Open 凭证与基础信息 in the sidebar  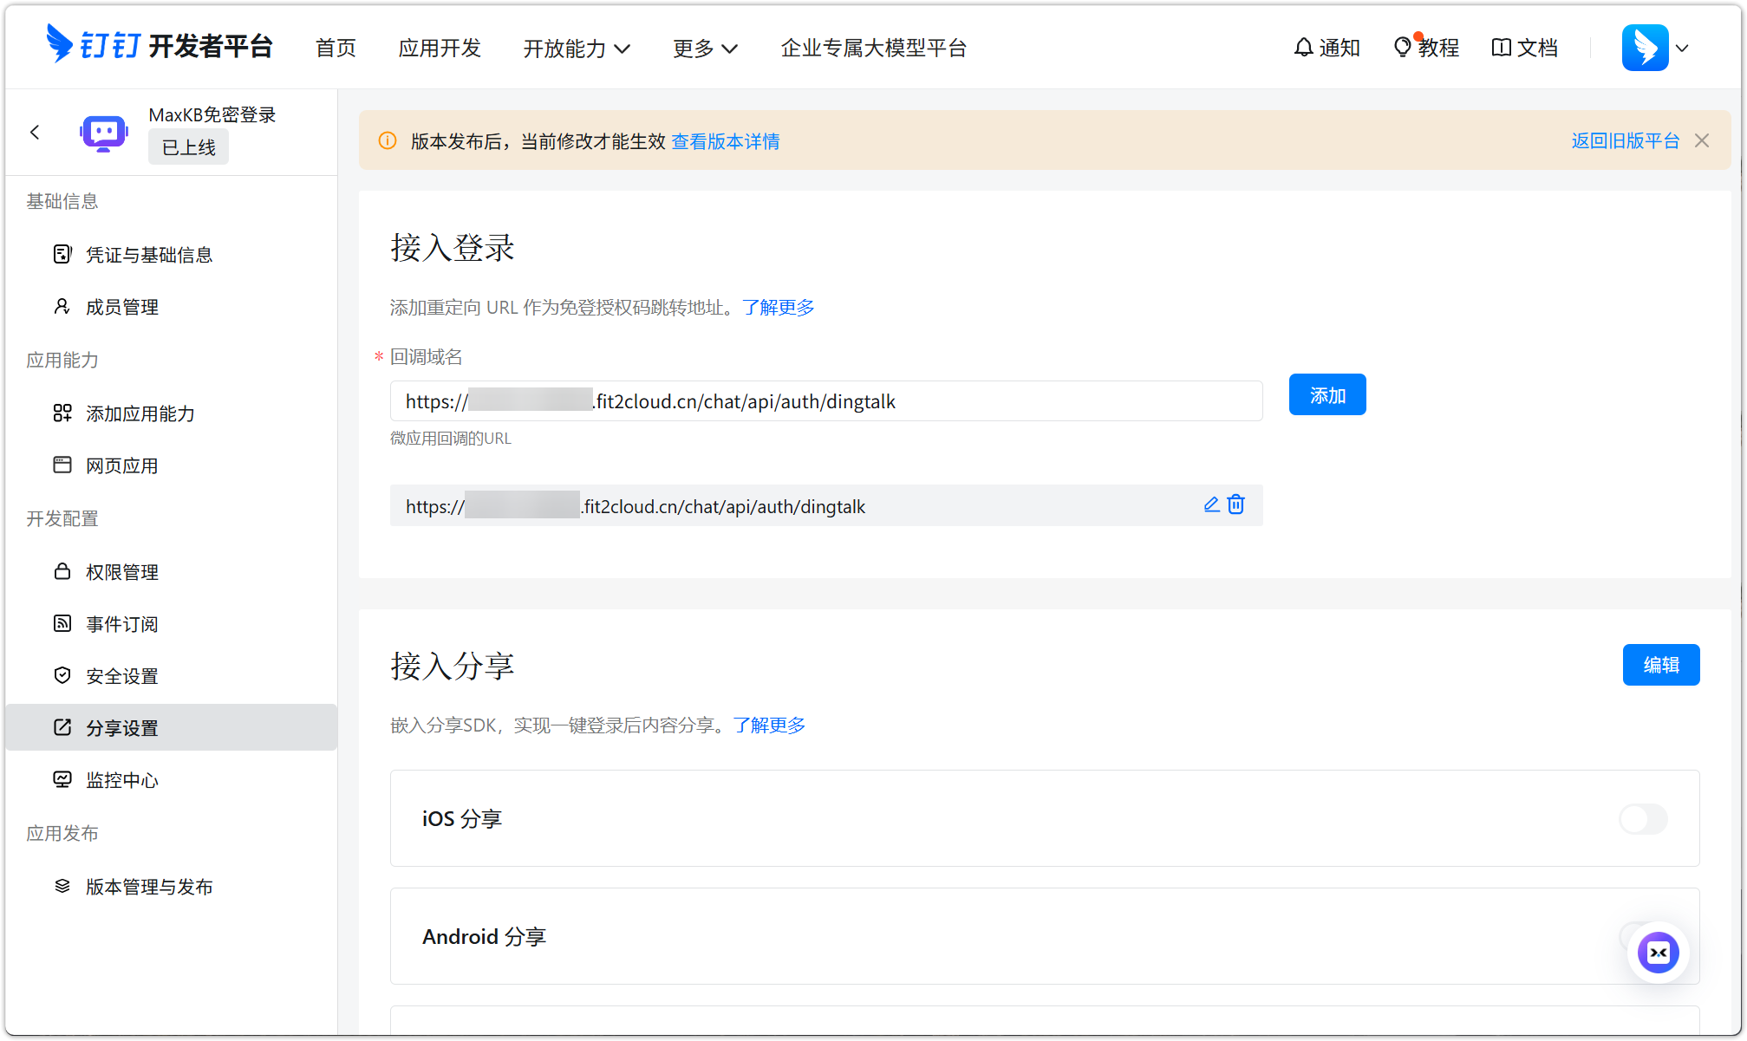click(149, 254)
